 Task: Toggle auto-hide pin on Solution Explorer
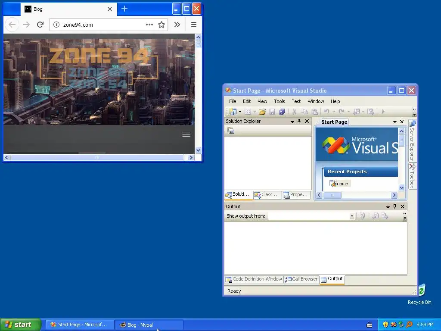point(299,121)
